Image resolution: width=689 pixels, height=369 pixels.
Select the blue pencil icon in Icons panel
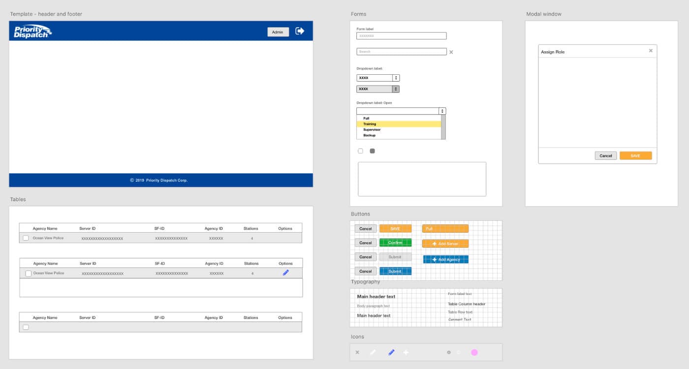[391, 352]
